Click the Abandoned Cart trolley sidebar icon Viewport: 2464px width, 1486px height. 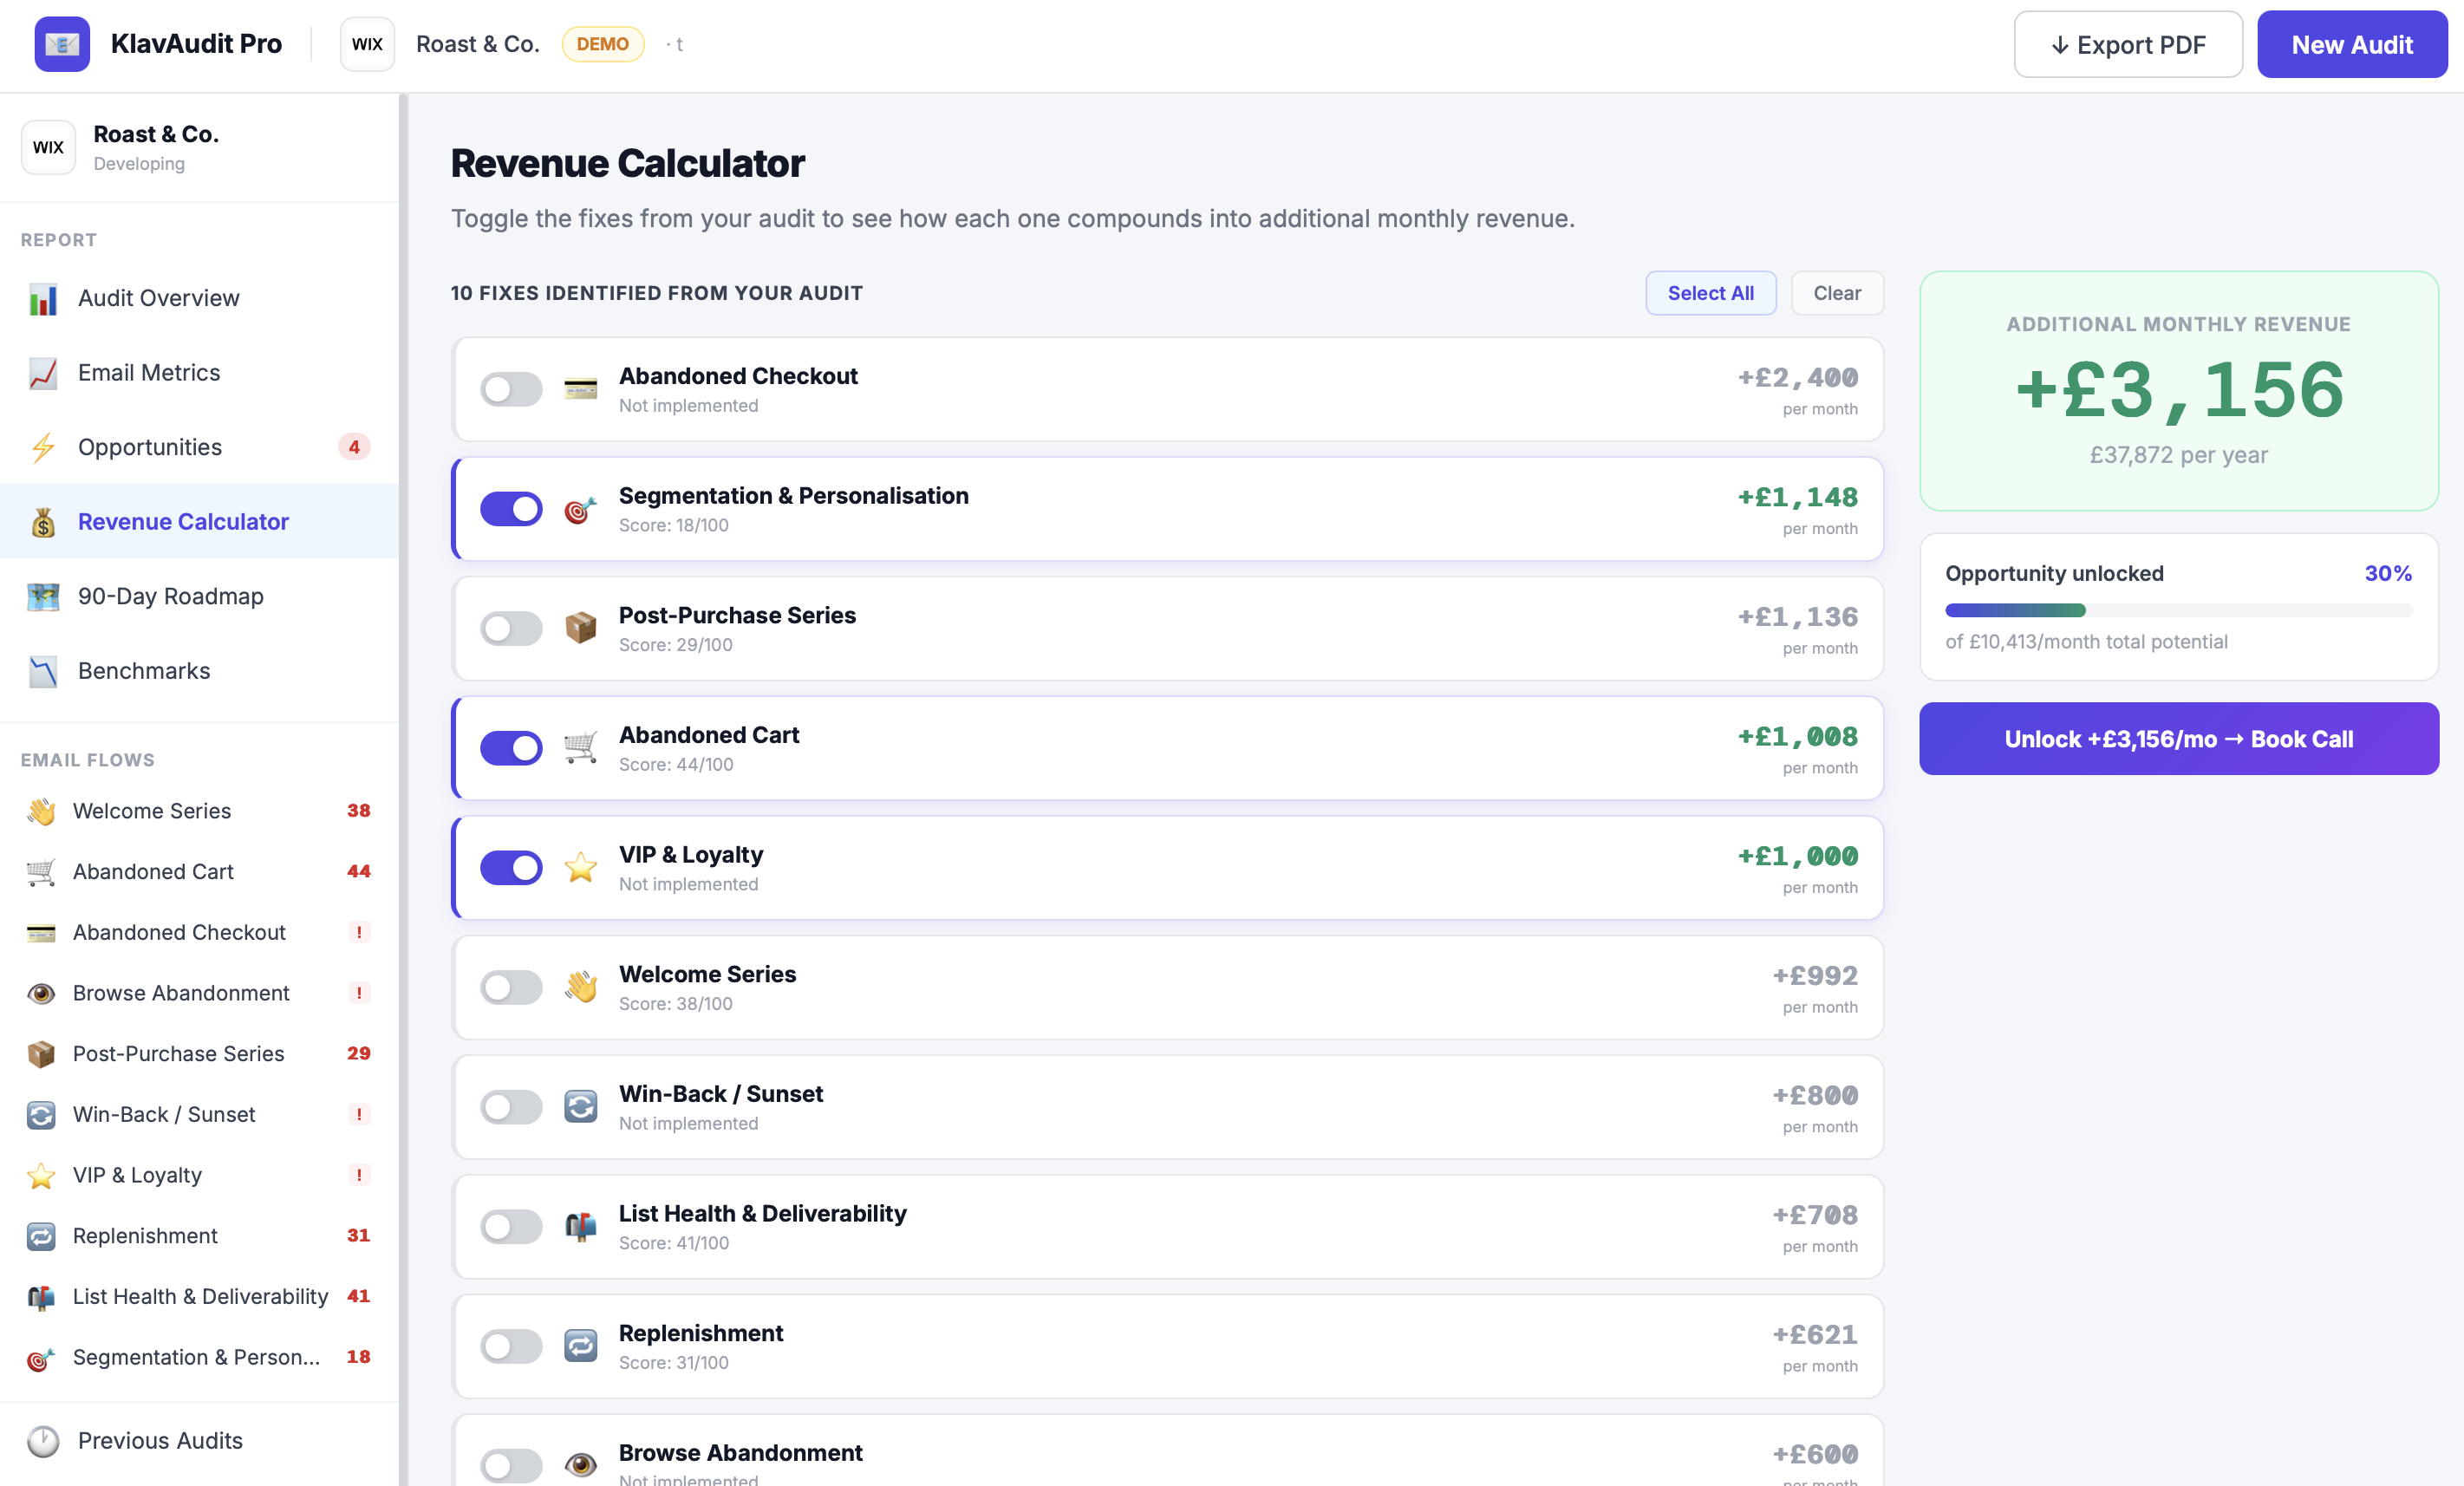click(x=41, y=873)
